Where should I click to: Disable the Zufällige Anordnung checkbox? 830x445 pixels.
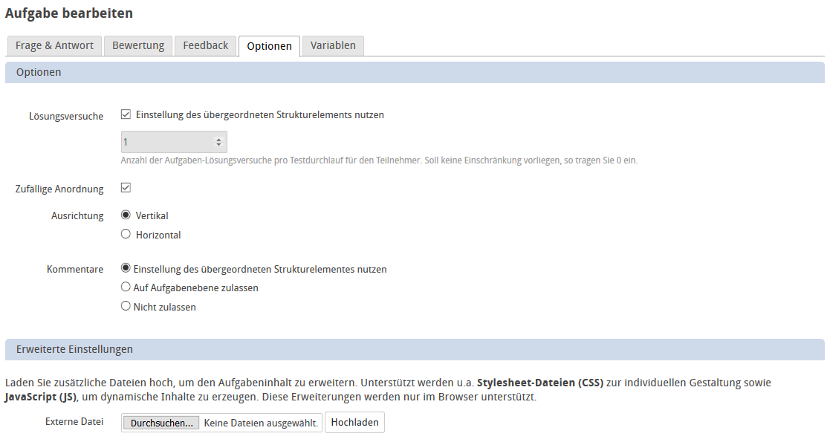(126, 187)
